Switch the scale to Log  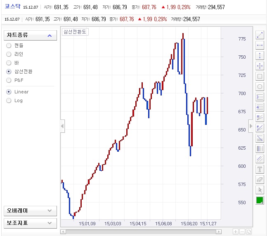[x=9, y=100]
